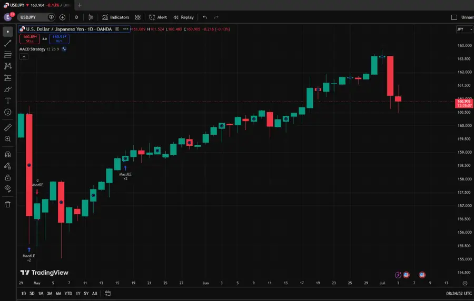Click the MACD Strategy sparkle icon
This screenshot has height=301, width=474.
click(x=64, y=49)
